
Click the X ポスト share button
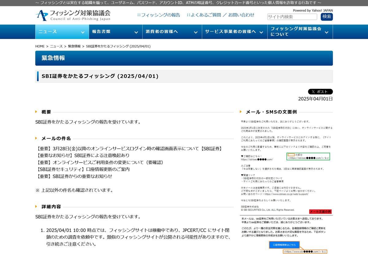click(x=320, y=92)
